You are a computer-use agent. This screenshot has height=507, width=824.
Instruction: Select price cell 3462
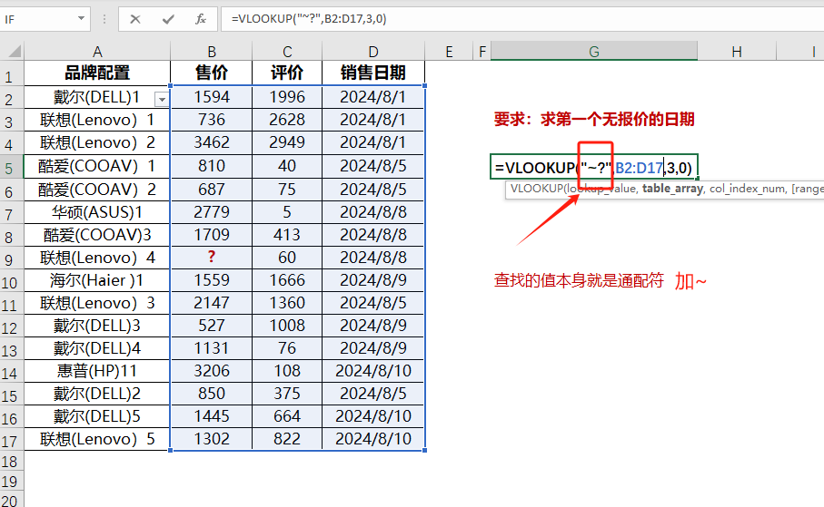pyautogui.click(x=212, y=142)
